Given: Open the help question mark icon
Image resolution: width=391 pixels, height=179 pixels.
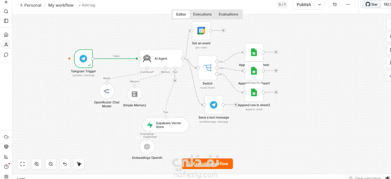Looking at the screenshot, I should pos(6,167).
